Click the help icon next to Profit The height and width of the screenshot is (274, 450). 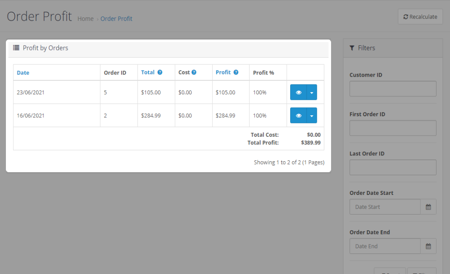pos(236,72)
